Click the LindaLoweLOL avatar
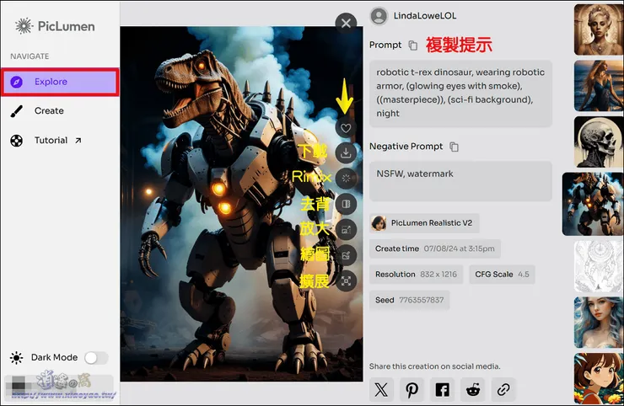 (x=379, y=16)
